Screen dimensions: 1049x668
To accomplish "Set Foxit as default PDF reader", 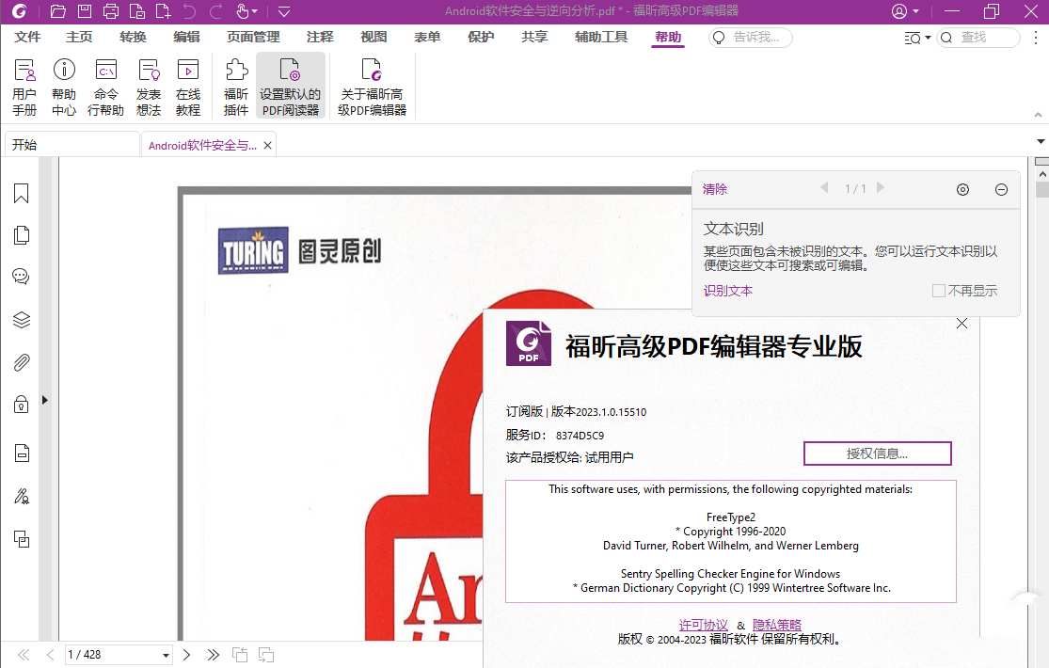I will click(x=291, y=85).
